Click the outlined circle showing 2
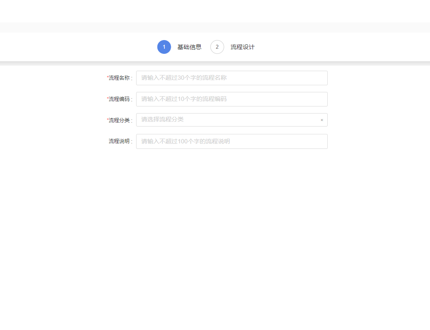This screenshot has height=330, width=430. (x=217, y=47)
